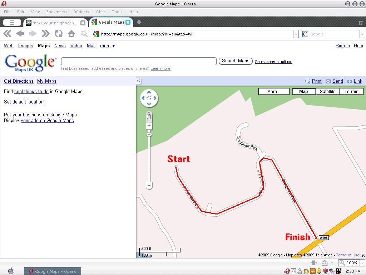Switch to Terrain view
Viewport: 366px width, 275px height.
[x=351, y=91]
